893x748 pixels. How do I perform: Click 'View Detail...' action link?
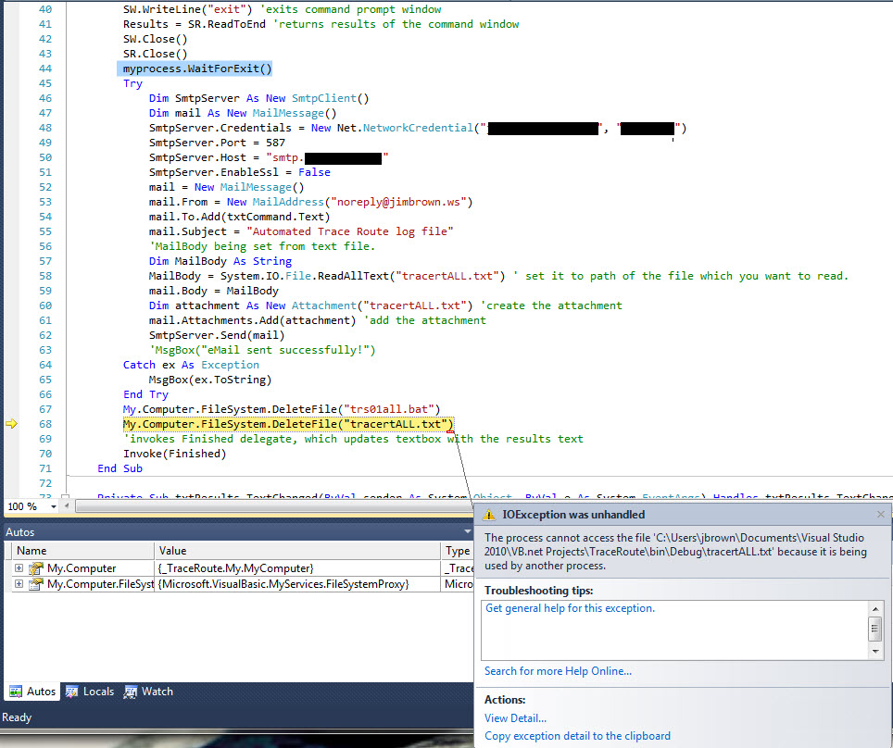click(515, 718)
